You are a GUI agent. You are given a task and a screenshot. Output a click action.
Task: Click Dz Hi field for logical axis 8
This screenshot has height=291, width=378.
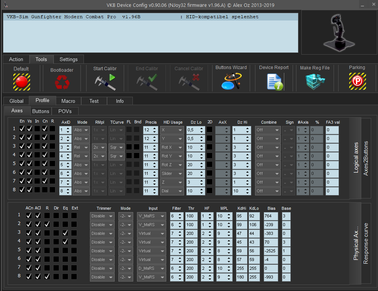[x=241, y=191]
